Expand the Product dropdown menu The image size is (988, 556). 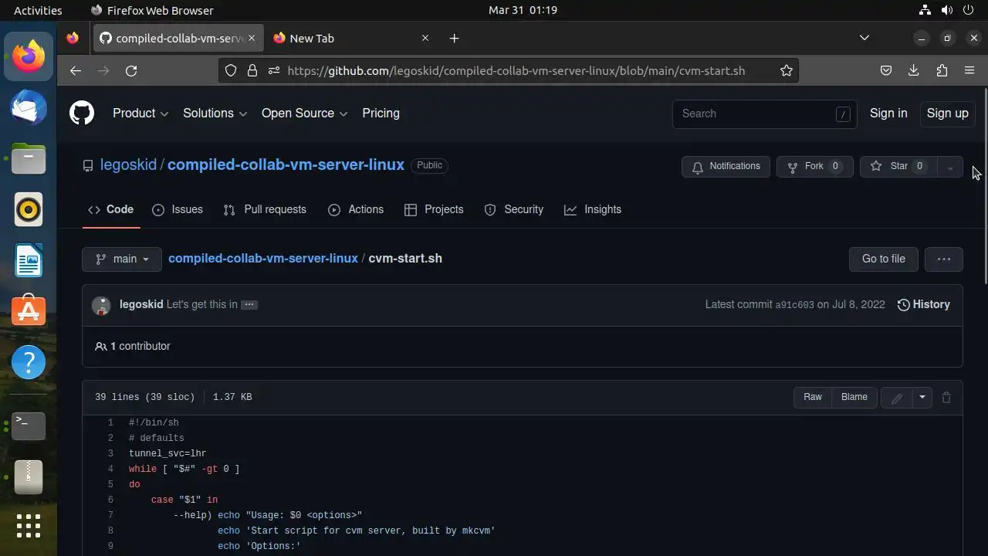pos(140,113)
